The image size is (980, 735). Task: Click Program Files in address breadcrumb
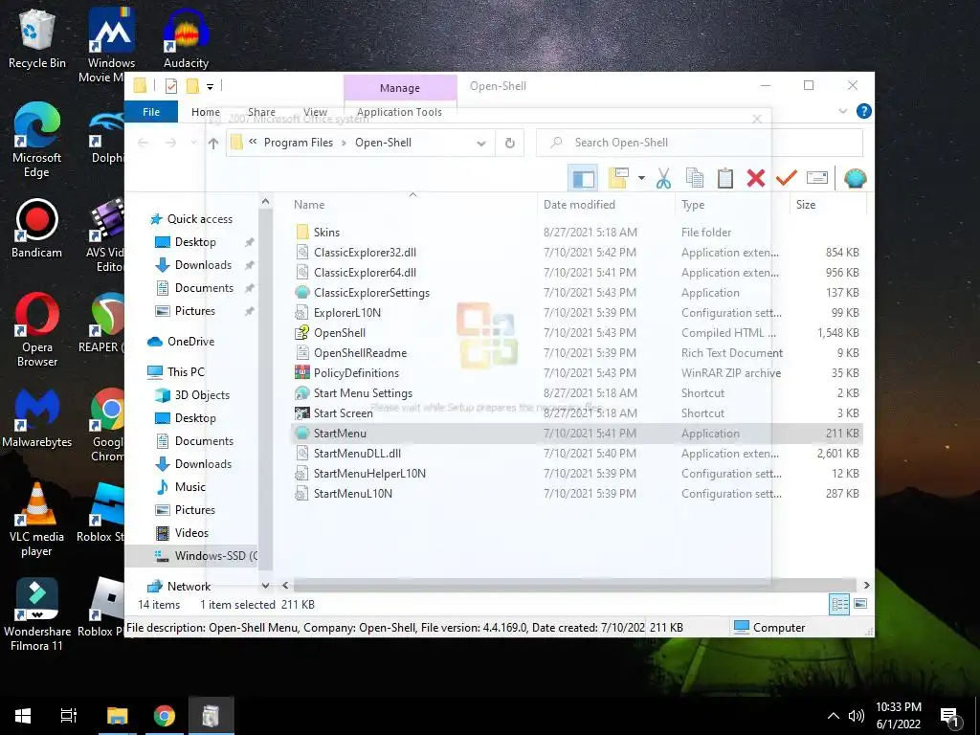pos(299,143)
